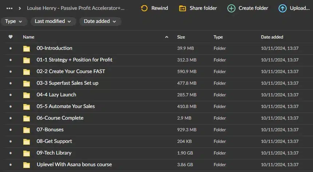This screenshot has height=172, width=313.
Task: Click Louise Henry - Passive Profit Accelerator breadcrumb
Action: pyautogui.click(x=76, y=8)
